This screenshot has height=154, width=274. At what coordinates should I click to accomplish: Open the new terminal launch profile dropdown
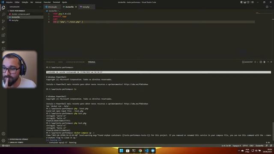pos(257,62)
